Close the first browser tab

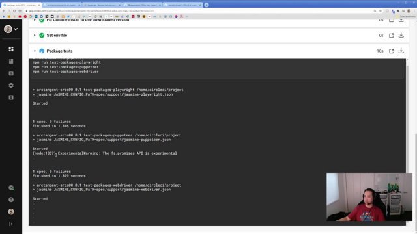point(39,5)
